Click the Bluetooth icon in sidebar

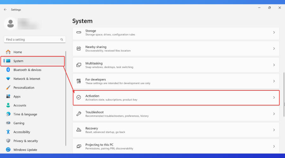[x=8, y=70]
